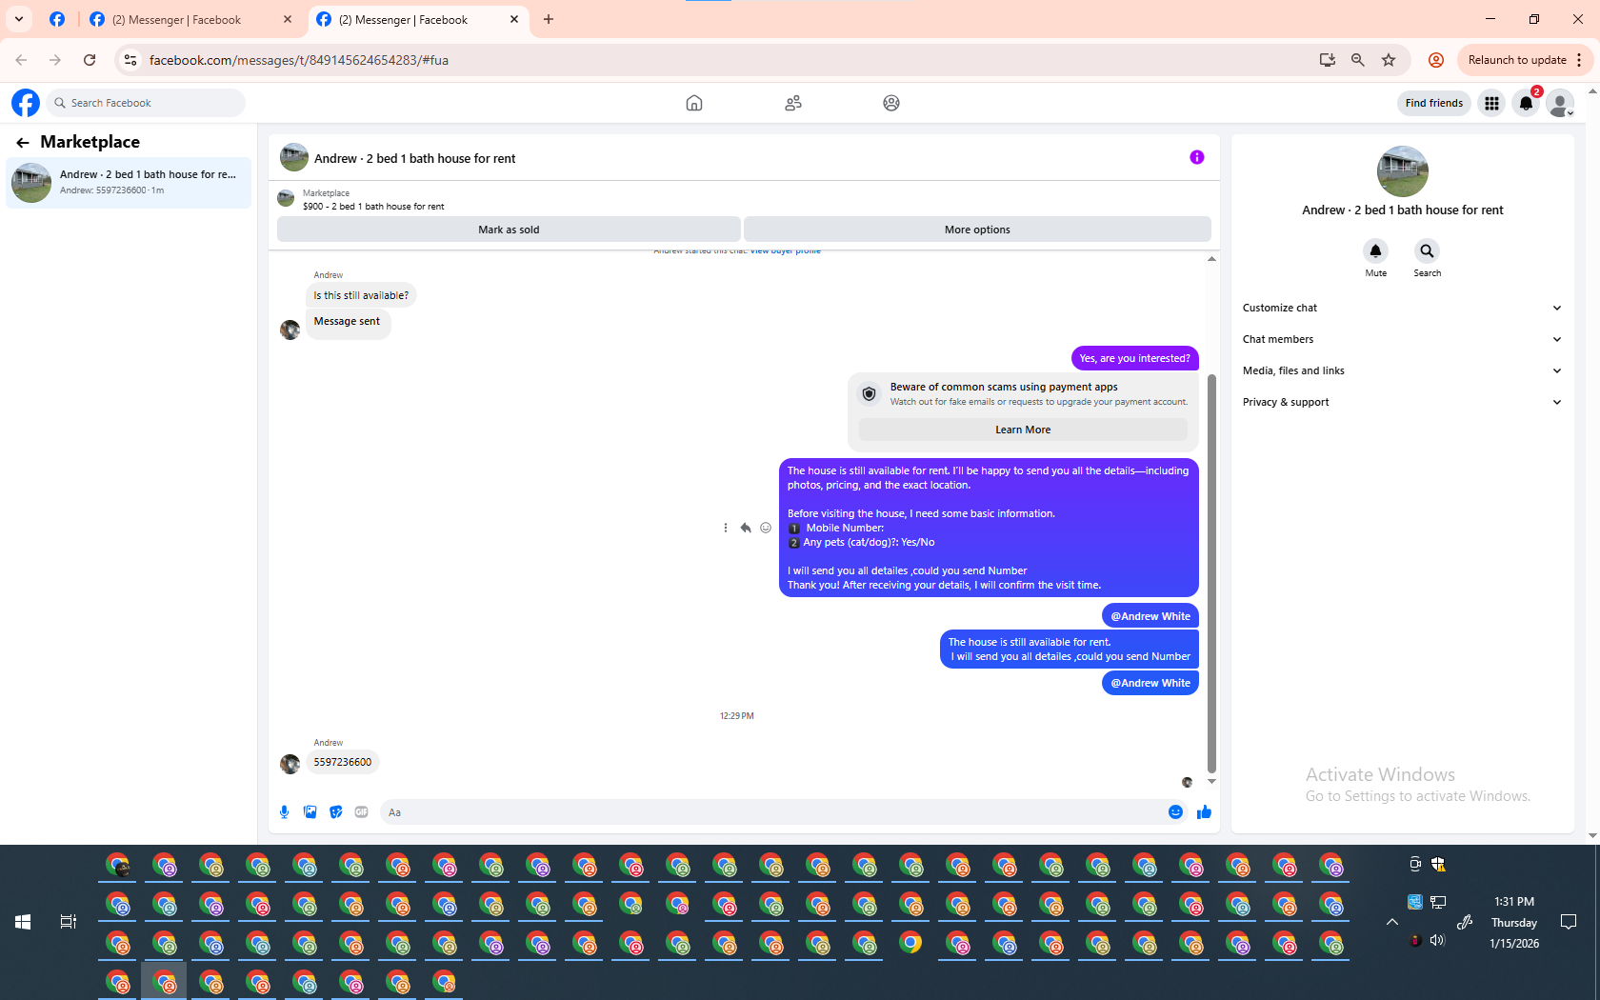
Task: Mute this conversation with bell icon
Action: [x=1375, y=251]
